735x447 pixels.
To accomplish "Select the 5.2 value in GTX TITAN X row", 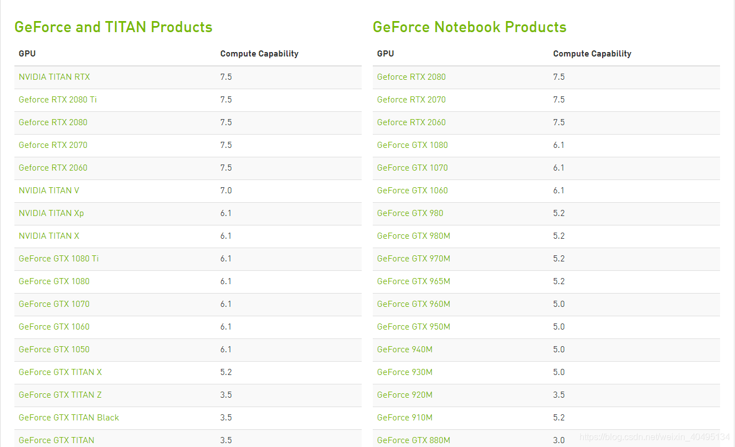I will [226, 372].
